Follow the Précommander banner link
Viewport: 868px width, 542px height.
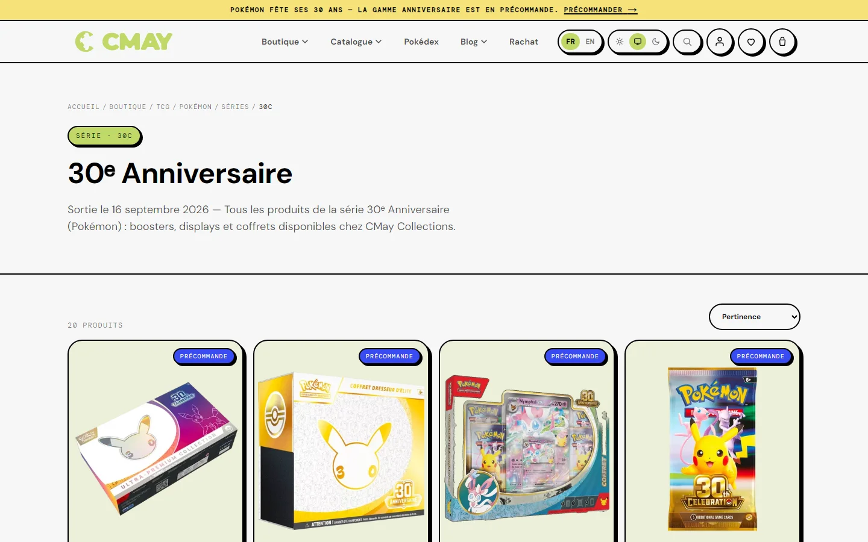coord(600,10)
